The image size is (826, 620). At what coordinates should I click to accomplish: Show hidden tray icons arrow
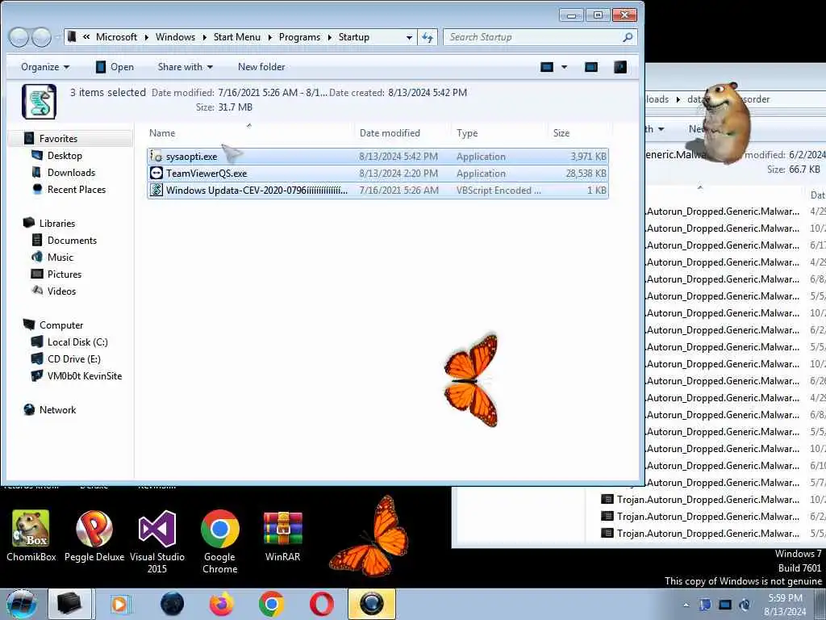pos(686,605)
